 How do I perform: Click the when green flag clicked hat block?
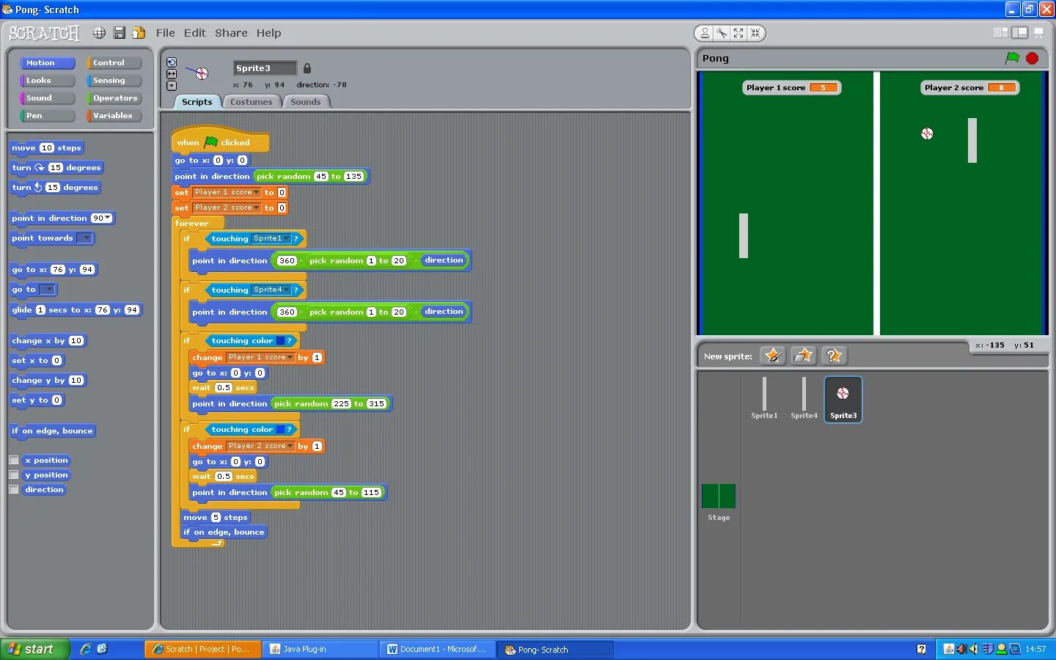click(220, 141)
